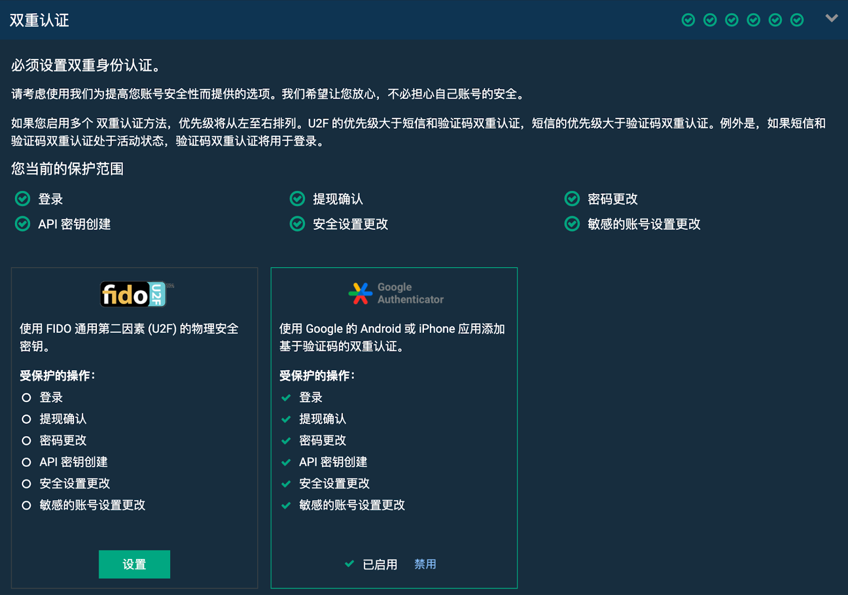Click checkmark beside 敏感的账号设置更改 in Google Authenticator card
Screen dimensions: 848x595
286,505
